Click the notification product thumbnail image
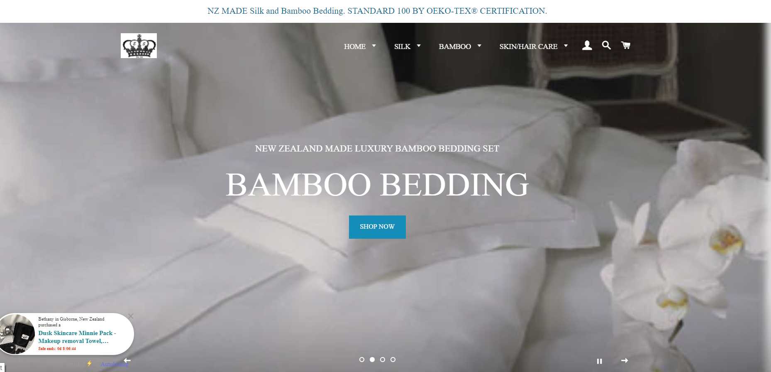 pos(17,334)
